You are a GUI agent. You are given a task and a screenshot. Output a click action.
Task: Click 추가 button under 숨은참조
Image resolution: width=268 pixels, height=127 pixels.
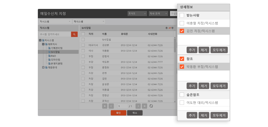(x=192, y=115)
